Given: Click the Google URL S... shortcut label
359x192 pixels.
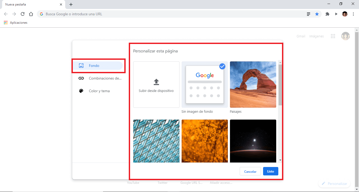Looking at the screenshot, I should pyautogui.click(x=192, y=183).
